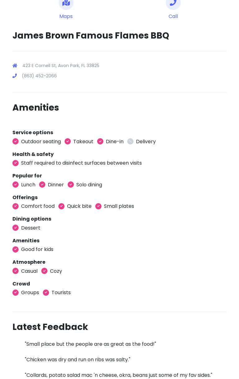239x379 pixels.
Task: Click the "Chicken was dry" review
Action: (x=77, y=360)
